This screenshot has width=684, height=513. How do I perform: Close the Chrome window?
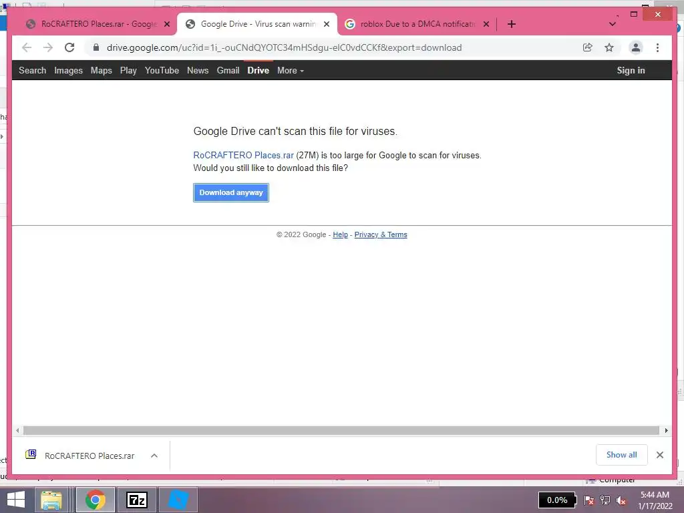(x=658, y=15)
